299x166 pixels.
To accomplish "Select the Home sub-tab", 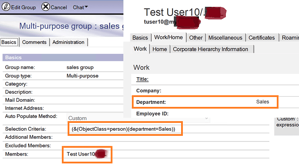I will click(x=159, y=49).
